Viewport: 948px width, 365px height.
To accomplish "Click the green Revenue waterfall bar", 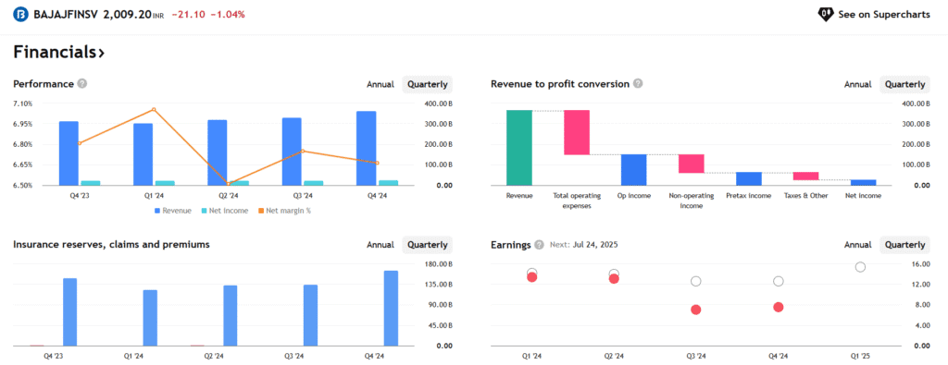I will (519, 148).
